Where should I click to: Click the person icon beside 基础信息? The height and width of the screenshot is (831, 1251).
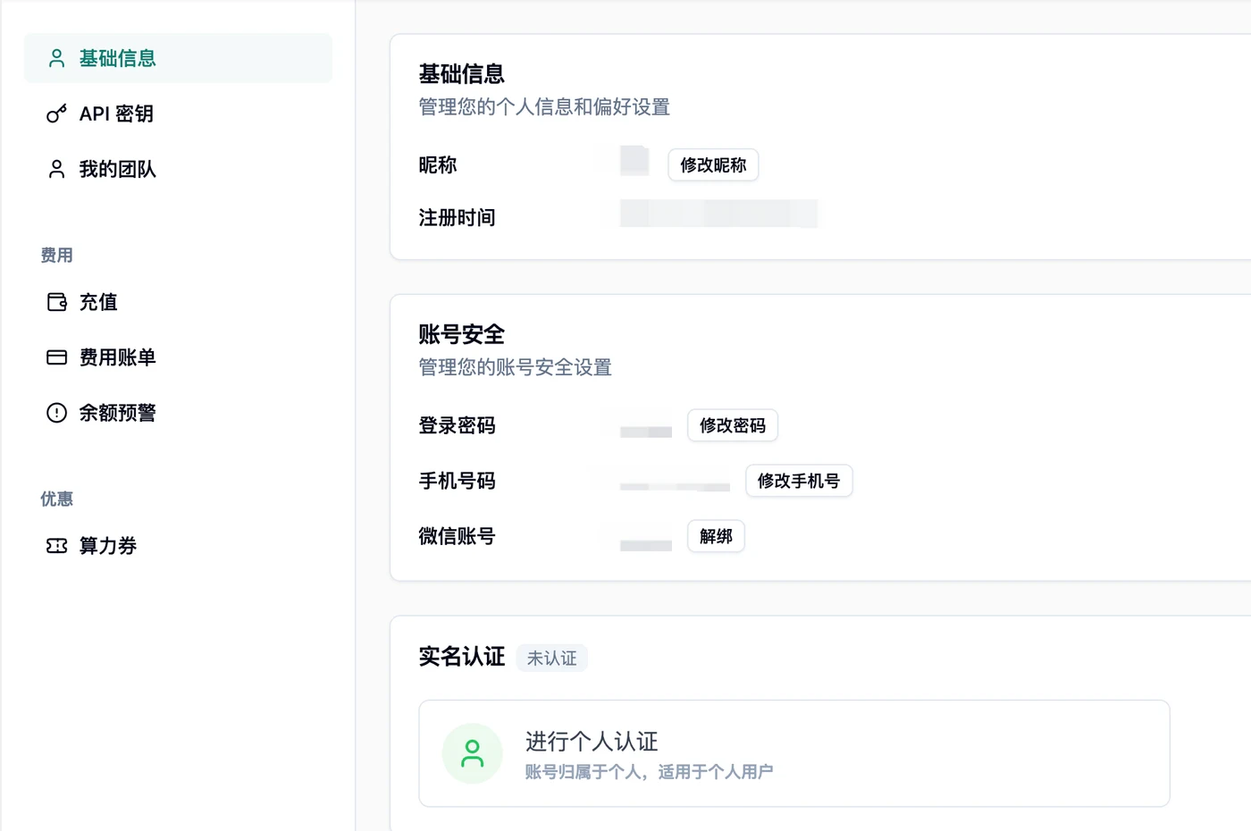56,58
